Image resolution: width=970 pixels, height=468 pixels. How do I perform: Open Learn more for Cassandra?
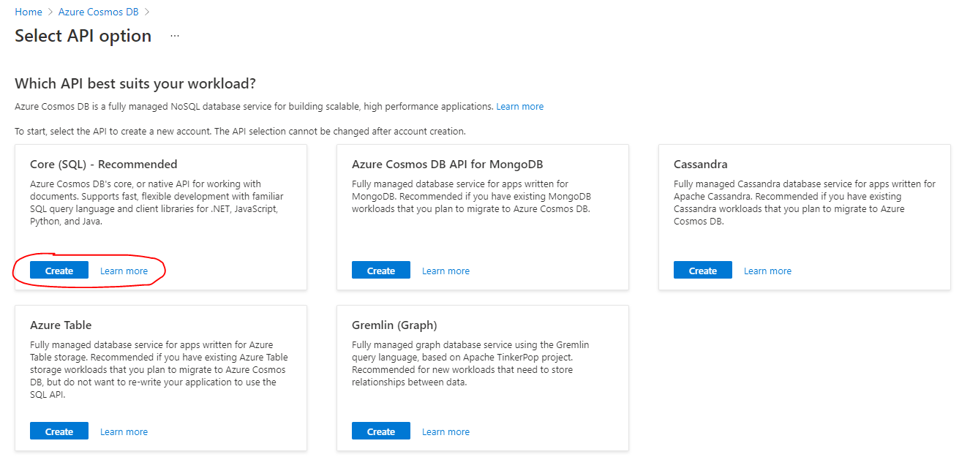click(x=767, y=271)
